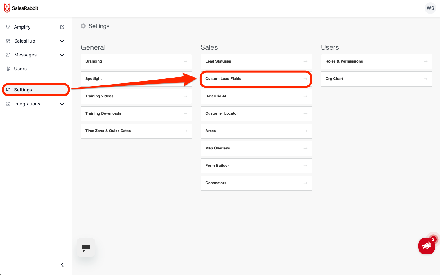Click the Users section heading
This screenshot has width=440, height=275.
[330, 47]
